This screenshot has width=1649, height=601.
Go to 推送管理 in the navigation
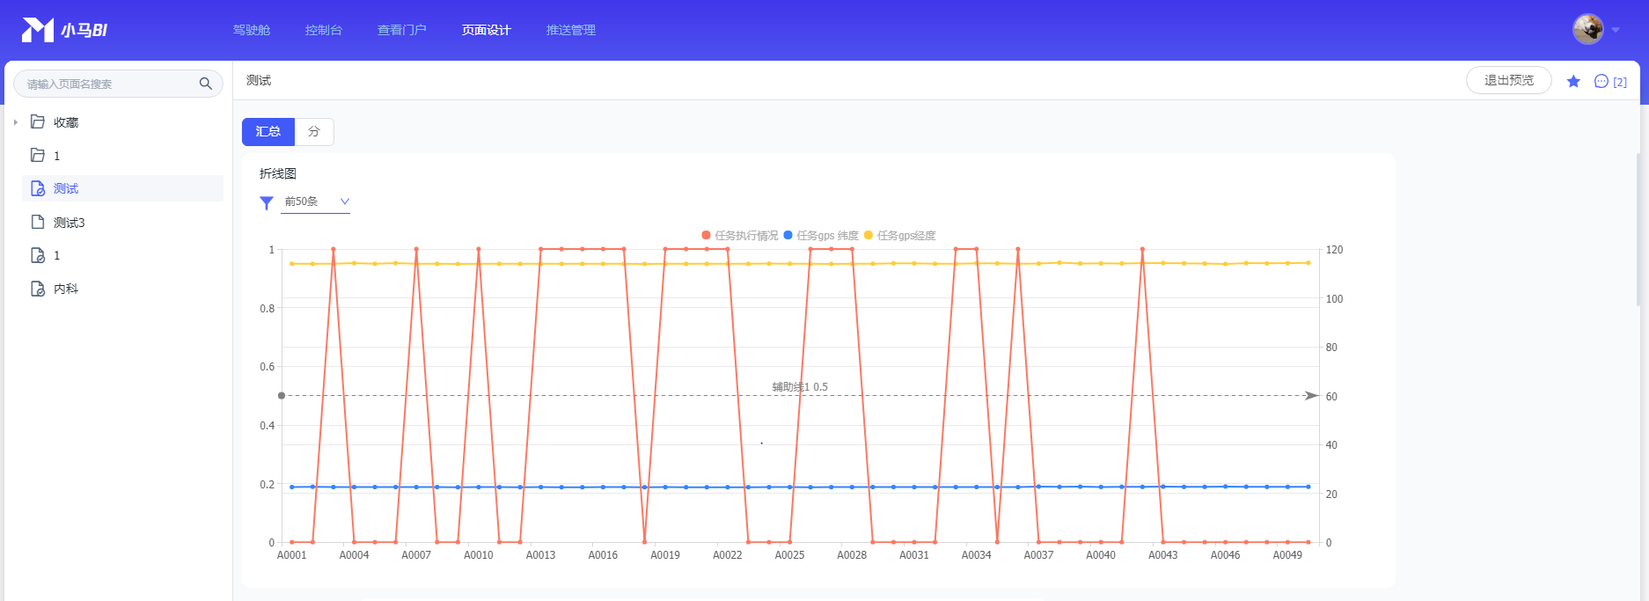(570, 30)
